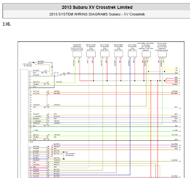Click the 'GRN/RED' label at right-edge line 22

click(175, 160)
